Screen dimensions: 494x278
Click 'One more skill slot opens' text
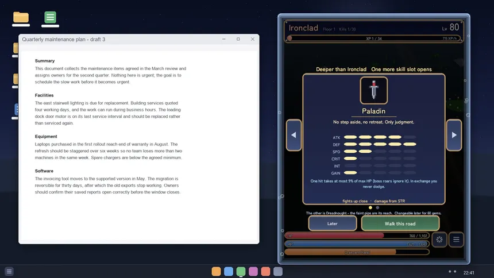tap(402, 69)
